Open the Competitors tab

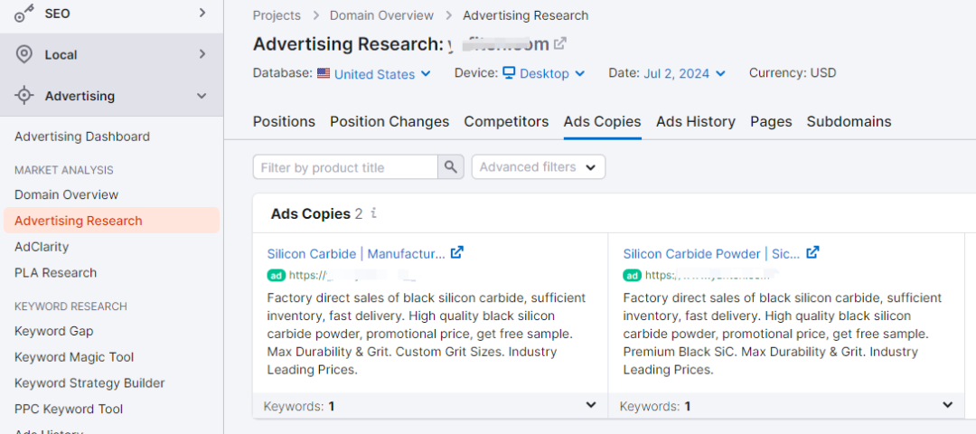(506, 121)
